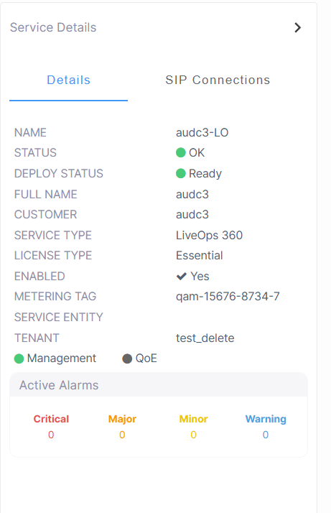Click the gray QoE status dot

click(x=127, y=359)
